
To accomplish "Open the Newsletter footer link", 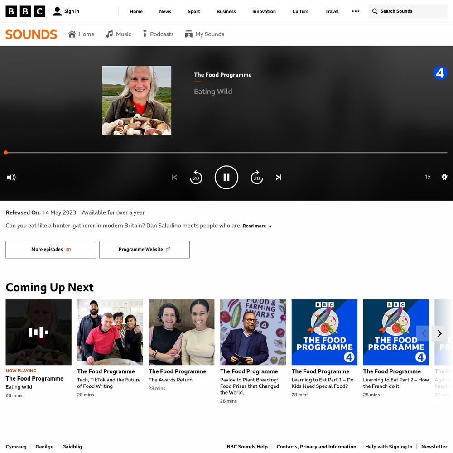I will click(434, 447).
